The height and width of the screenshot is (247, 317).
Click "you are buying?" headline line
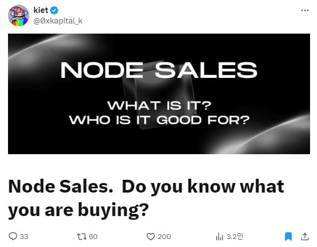coord(78,210)
